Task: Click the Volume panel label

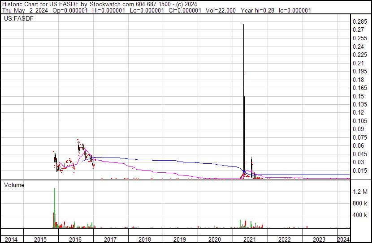Action: tap(14, 185)
